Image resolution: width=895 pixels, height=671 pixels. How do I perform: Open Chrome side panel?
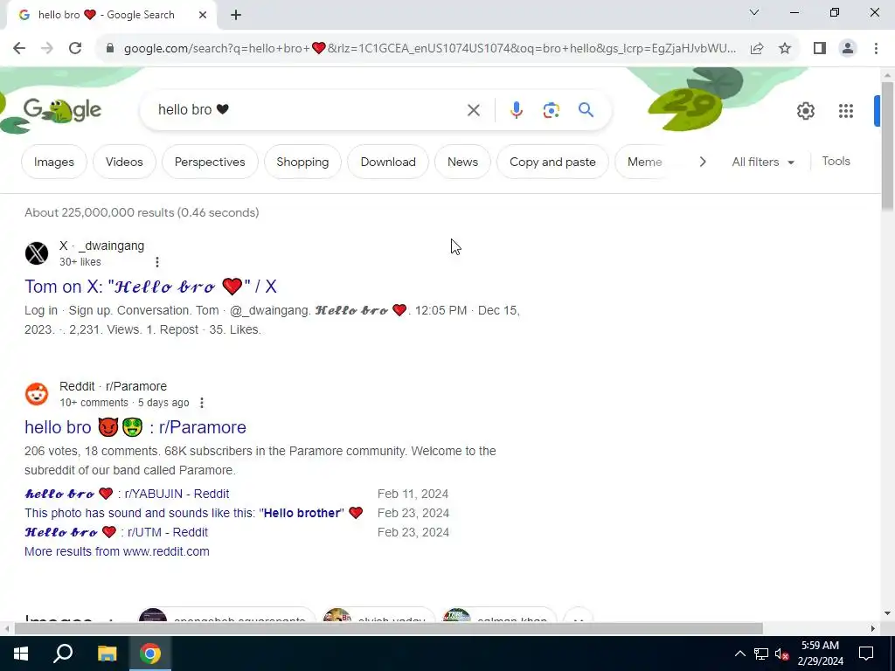[820, 49]
